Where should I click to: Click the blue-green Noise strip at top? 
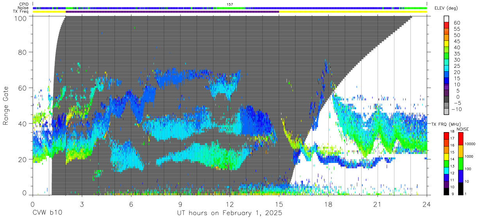click(230, 8)
